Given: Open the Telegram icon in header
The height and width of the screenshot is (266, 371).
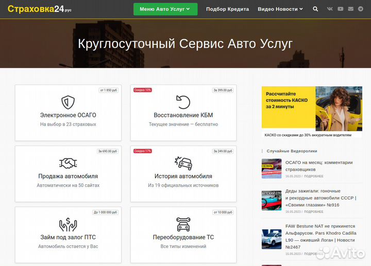Looking at the screenshot, I should pyautogui.click(x=360, y=9).
